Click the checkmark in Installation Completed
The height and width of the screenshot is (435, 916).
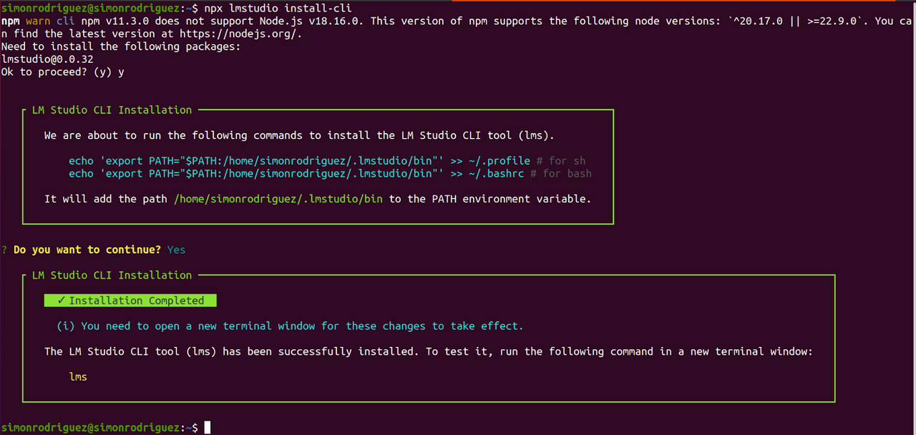tap(62, 300)
